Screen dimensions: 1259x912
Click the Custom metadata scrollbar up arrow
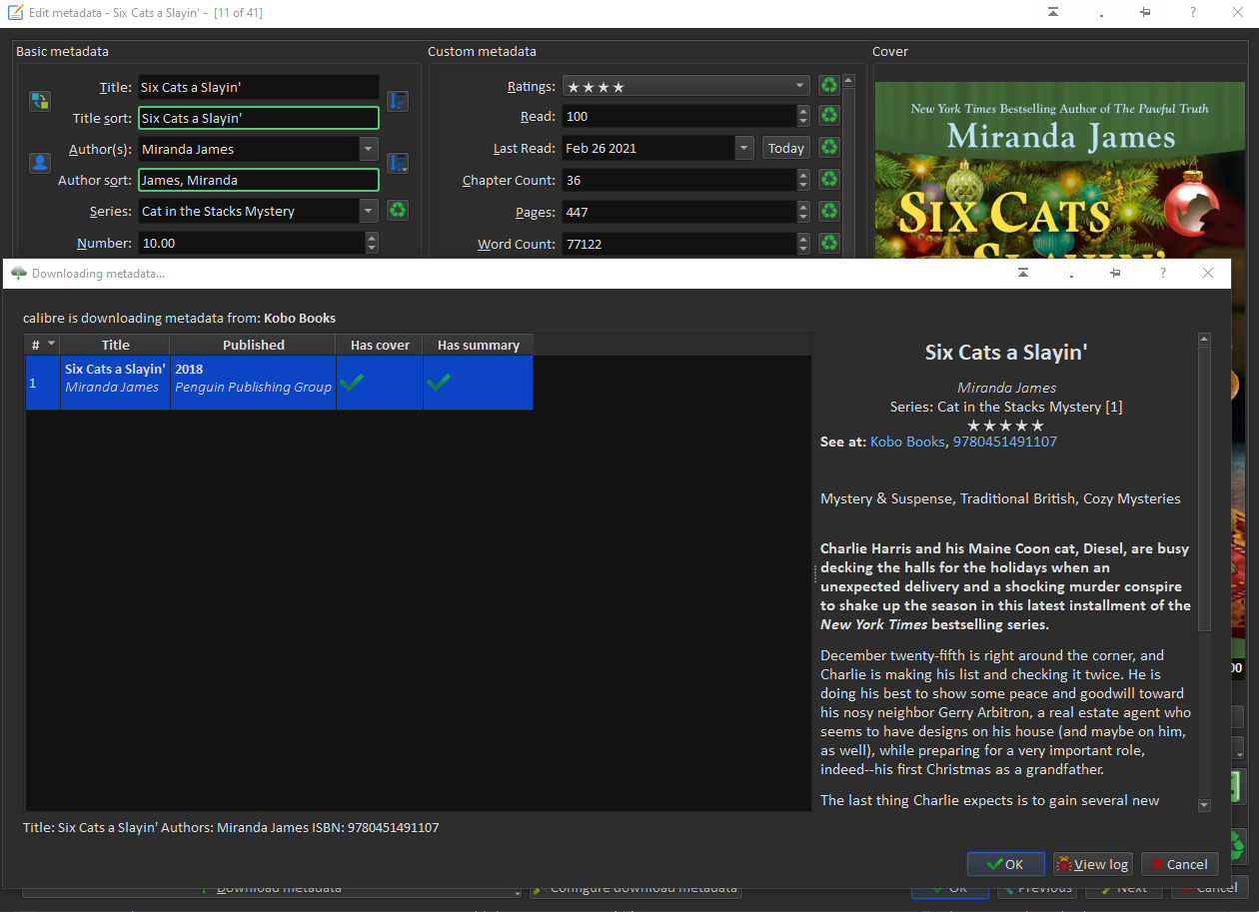(x=848, y=81)
